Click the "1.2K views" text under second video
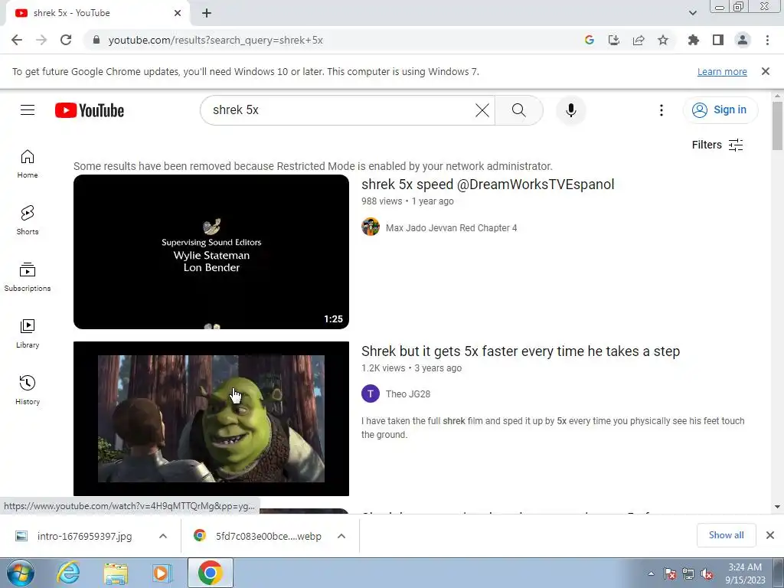Image resolution: width=784 pixels, height=588 pixels. 383,368
